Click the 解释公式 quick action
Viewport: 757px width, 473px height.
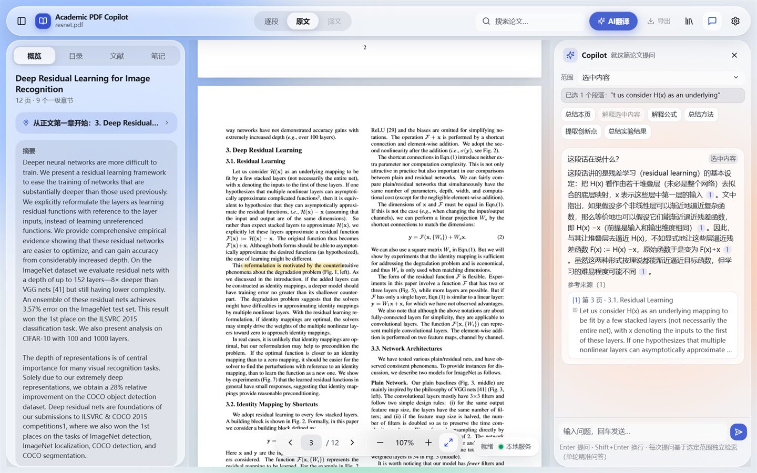pos(664,114)
